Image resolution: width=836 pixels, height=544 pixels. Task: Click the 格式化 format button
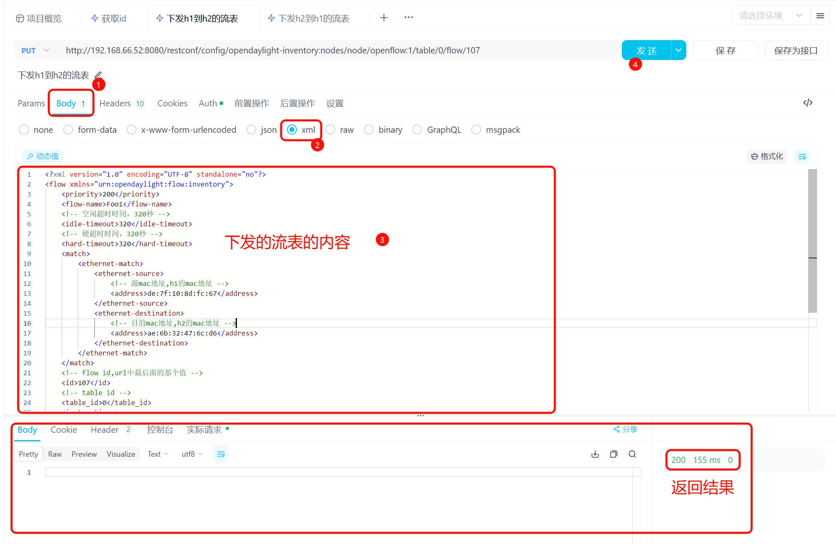pyautogui.click(x=767, y=156)
